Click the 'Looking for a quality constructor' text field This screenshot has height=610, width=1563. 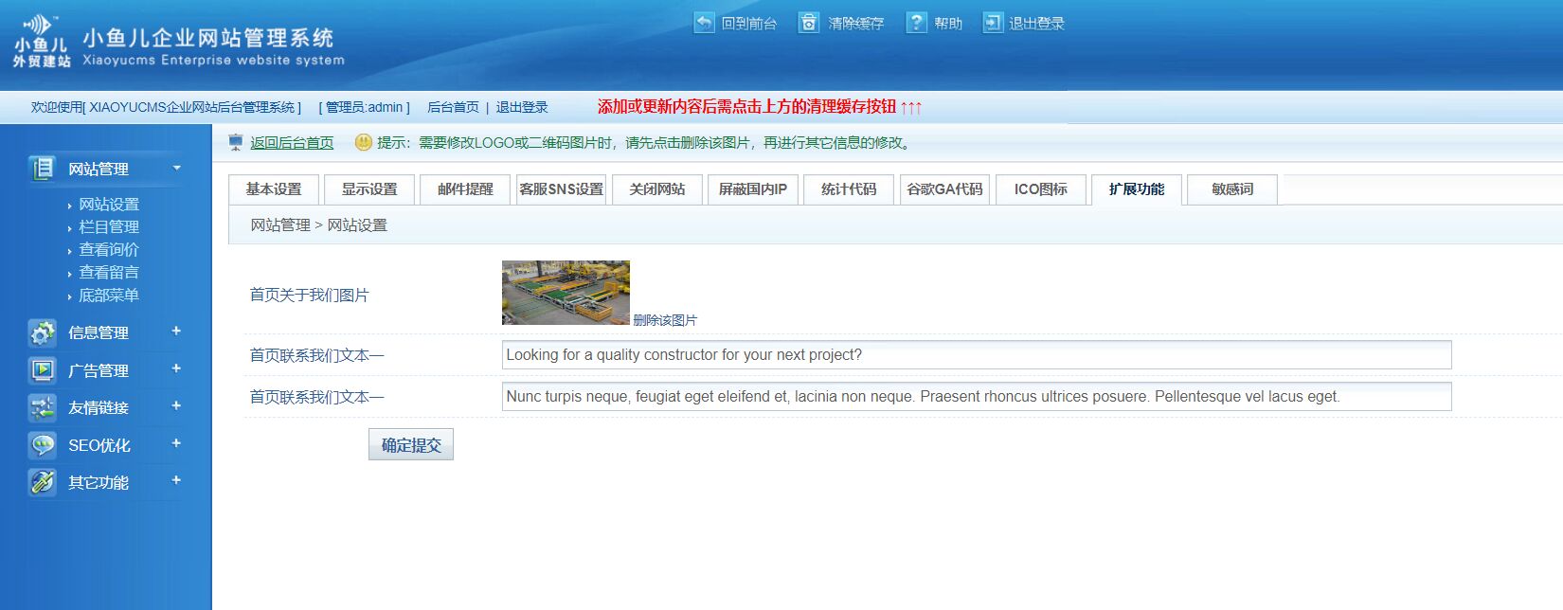point(976,355)
